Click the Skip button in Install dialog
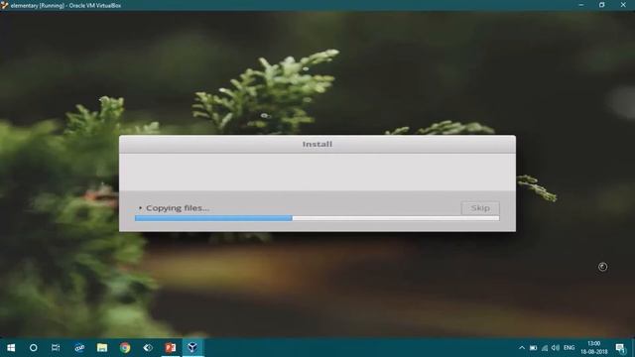Screen dimensions: 635x357 [x=480, y=208]
